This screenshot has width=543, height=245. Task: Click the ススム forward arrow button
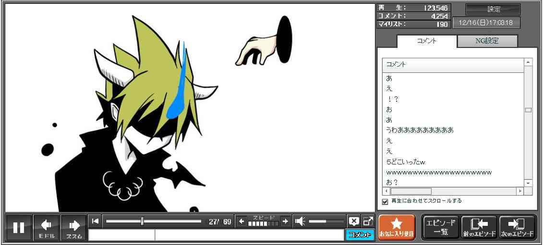pos(74,227)
